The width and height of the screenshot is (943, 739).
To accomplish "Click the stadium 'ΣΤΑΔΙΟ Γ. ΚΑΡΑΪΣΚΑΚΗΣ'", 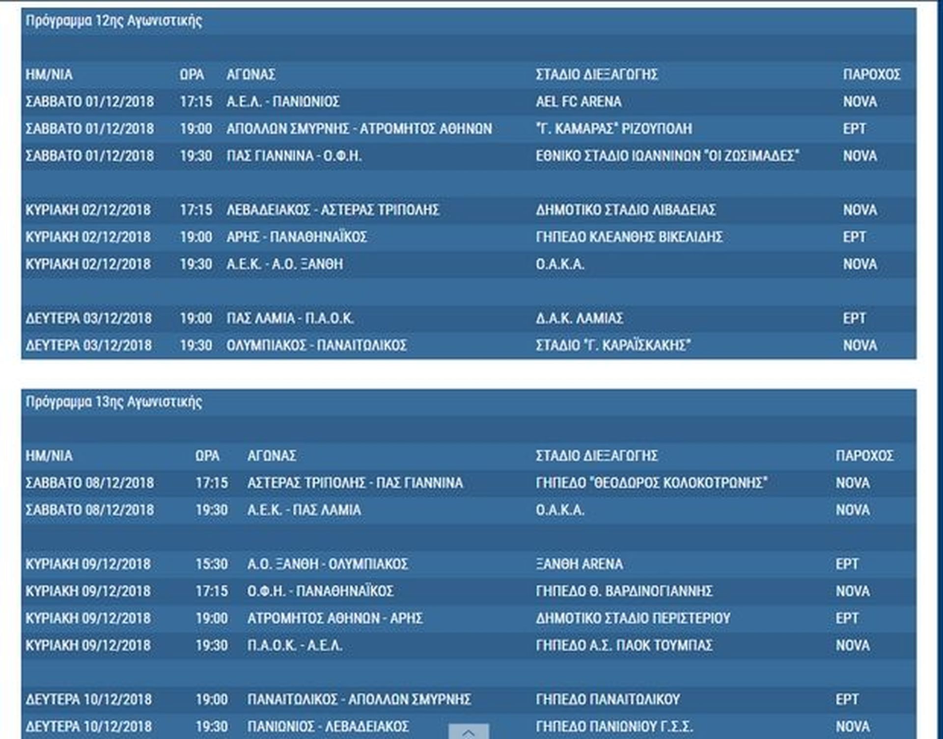I will coord(613,346).
